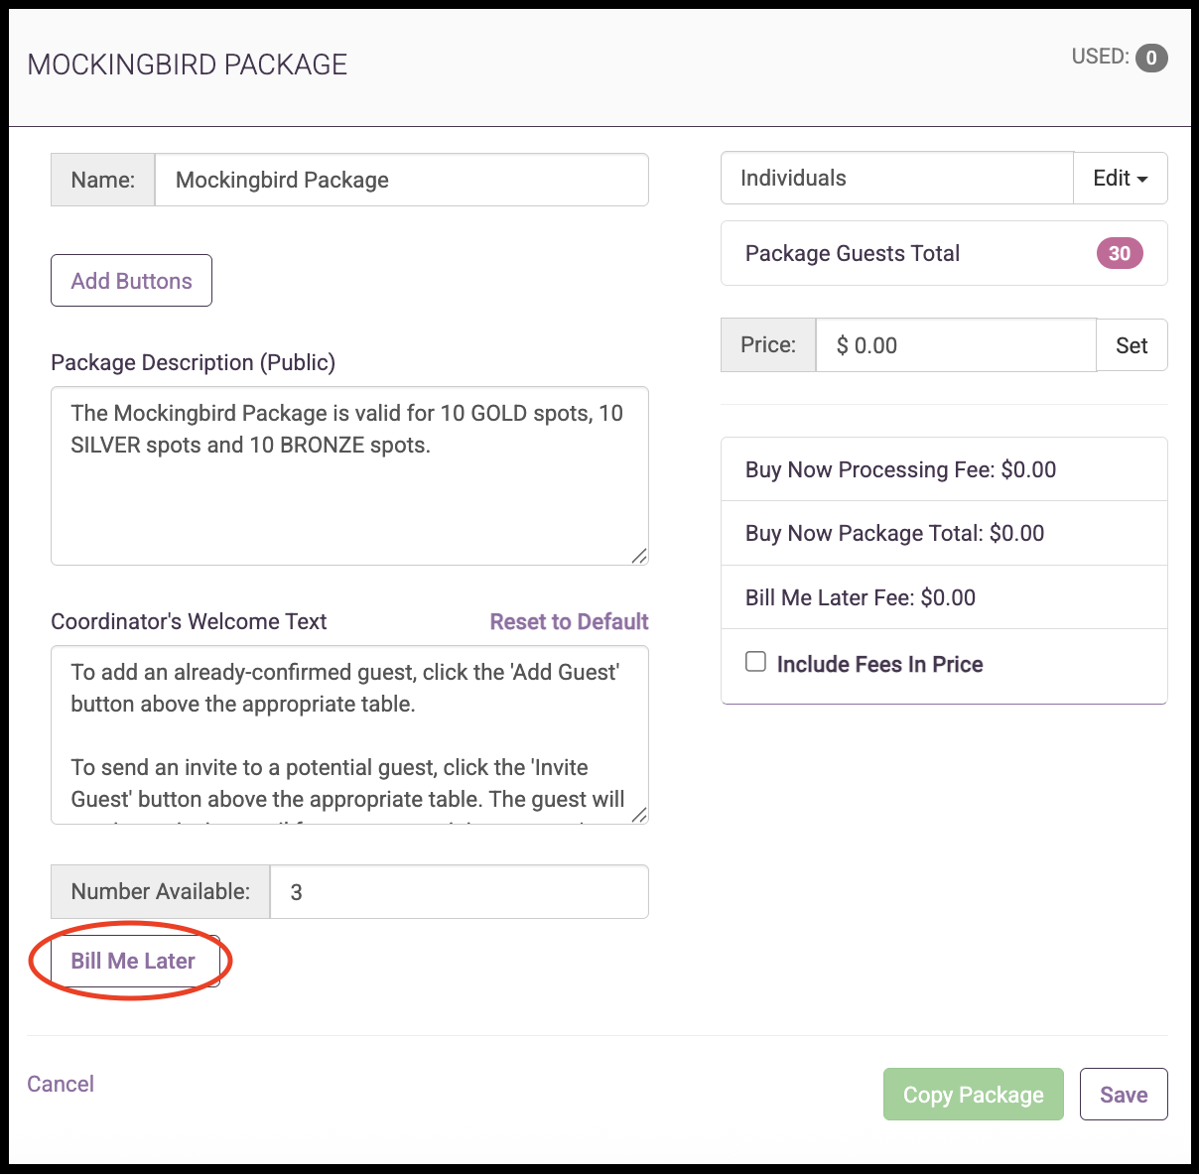Click the Package Guests Total badge showing 30
The height and width of the screenshot is (1175, 1199).
1120,253
